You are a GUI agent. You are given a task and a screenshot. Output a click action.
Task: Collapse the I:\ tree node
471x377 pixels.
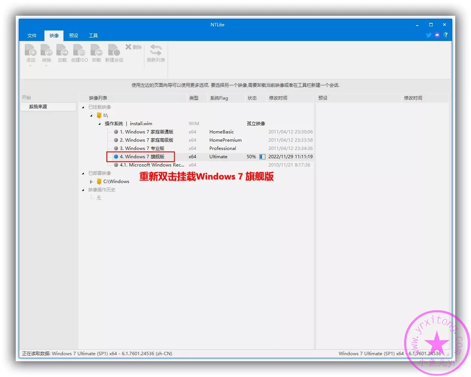tap(91, 116)
